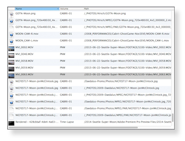Click the blank document icon in Daedalus-Promo PAR row
Image resolution: width=185 pixels, height=141 pixels.
pyautogui.click(x=11, y=109)
